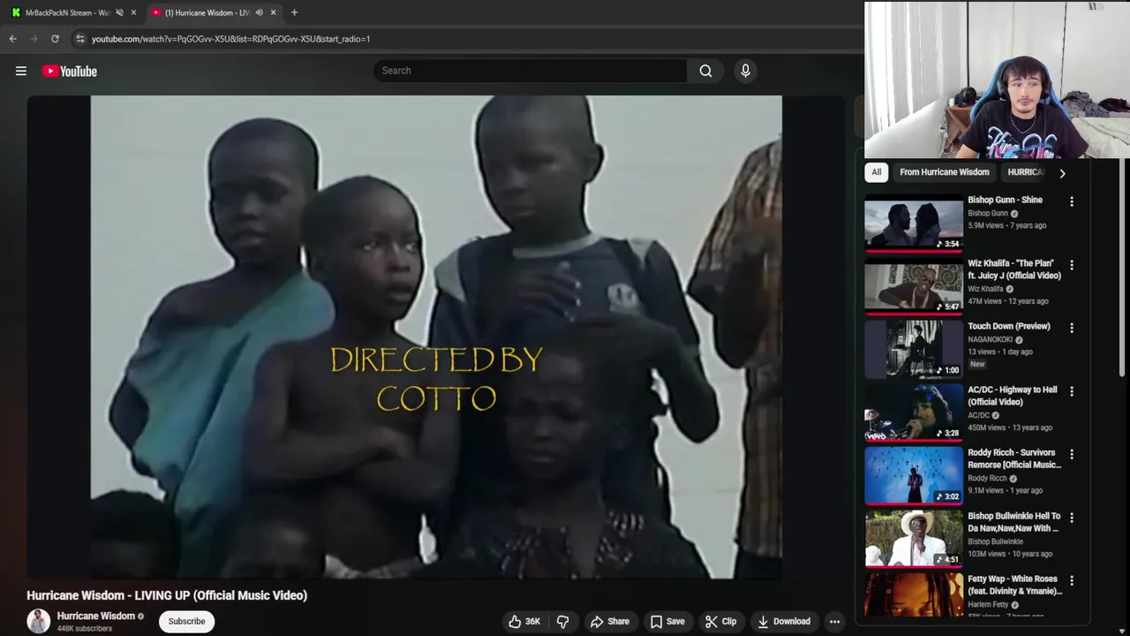Open title "Touch Down (Preview)"
This screenshot has height=636, width=1130.
[1008, 326]
